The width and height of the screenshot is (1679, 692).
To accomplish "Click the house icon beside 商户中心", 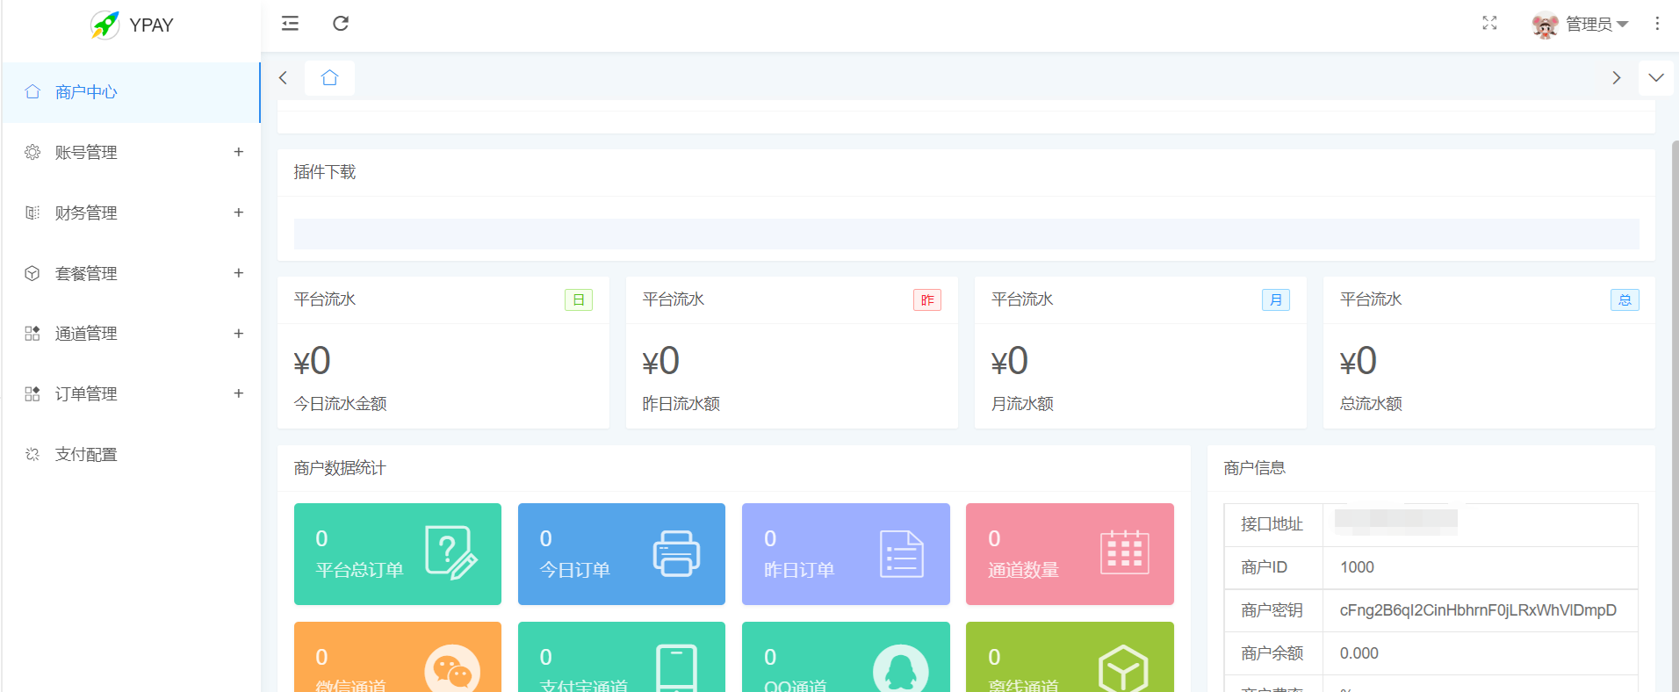I will pos(32,92).
